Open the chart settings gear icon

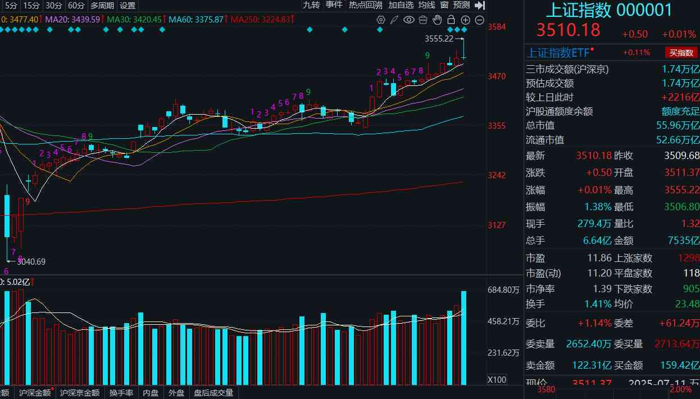click(381, 20)
